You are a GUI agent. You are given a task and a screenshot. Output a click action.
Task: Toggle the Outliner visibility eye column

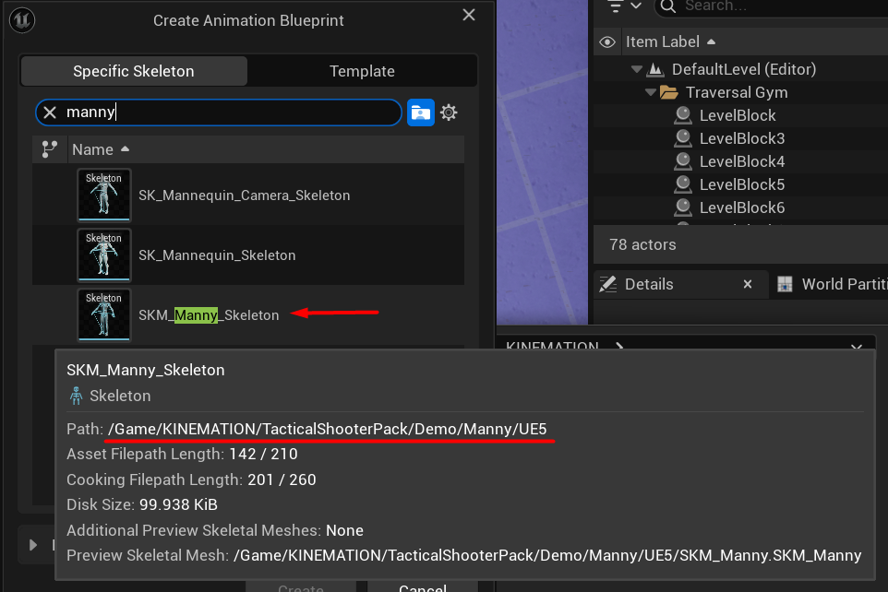tap(607, 41)
